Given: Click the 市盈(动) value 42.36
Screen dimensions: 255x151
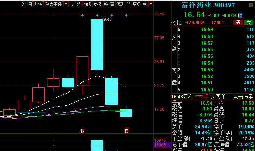Looking at the screenshot, I should (248, 138).
